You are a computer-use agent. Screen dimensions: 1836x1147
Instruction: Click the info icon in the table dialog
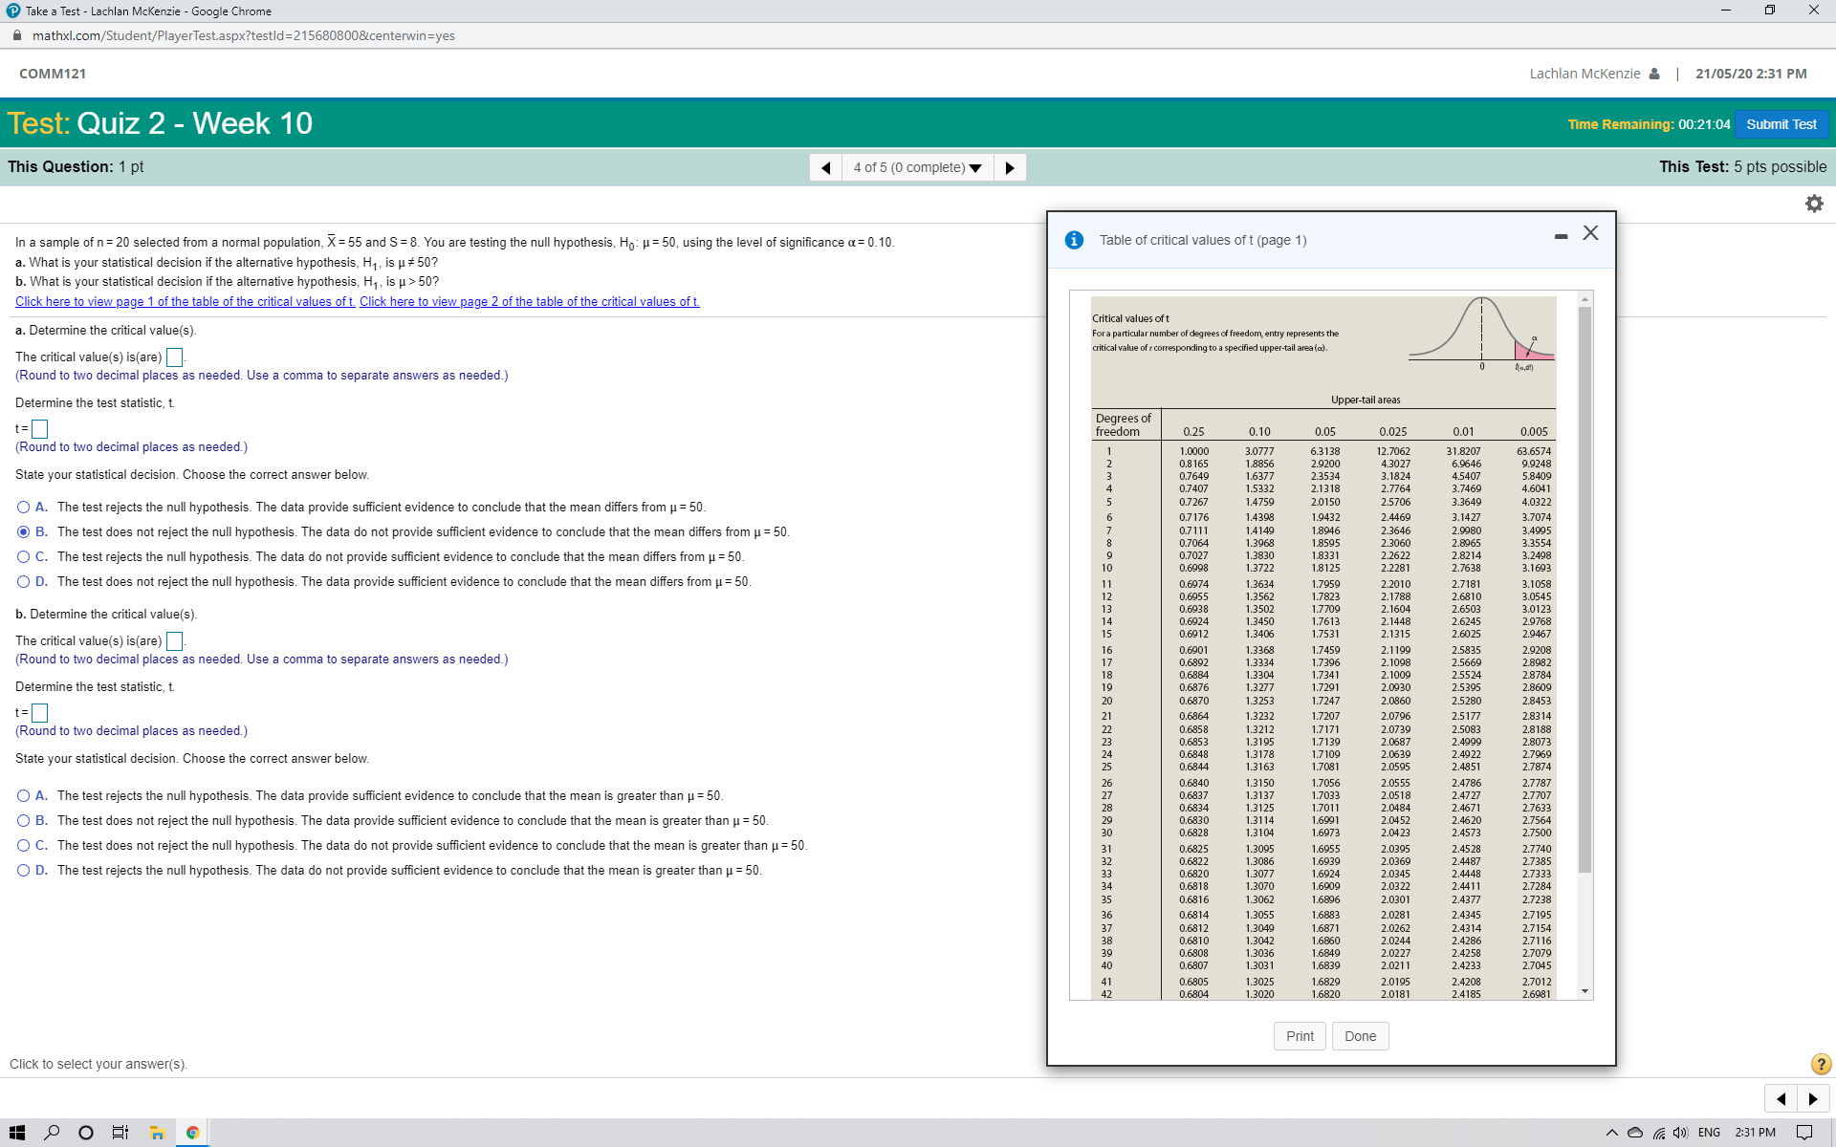point(1074,240)
